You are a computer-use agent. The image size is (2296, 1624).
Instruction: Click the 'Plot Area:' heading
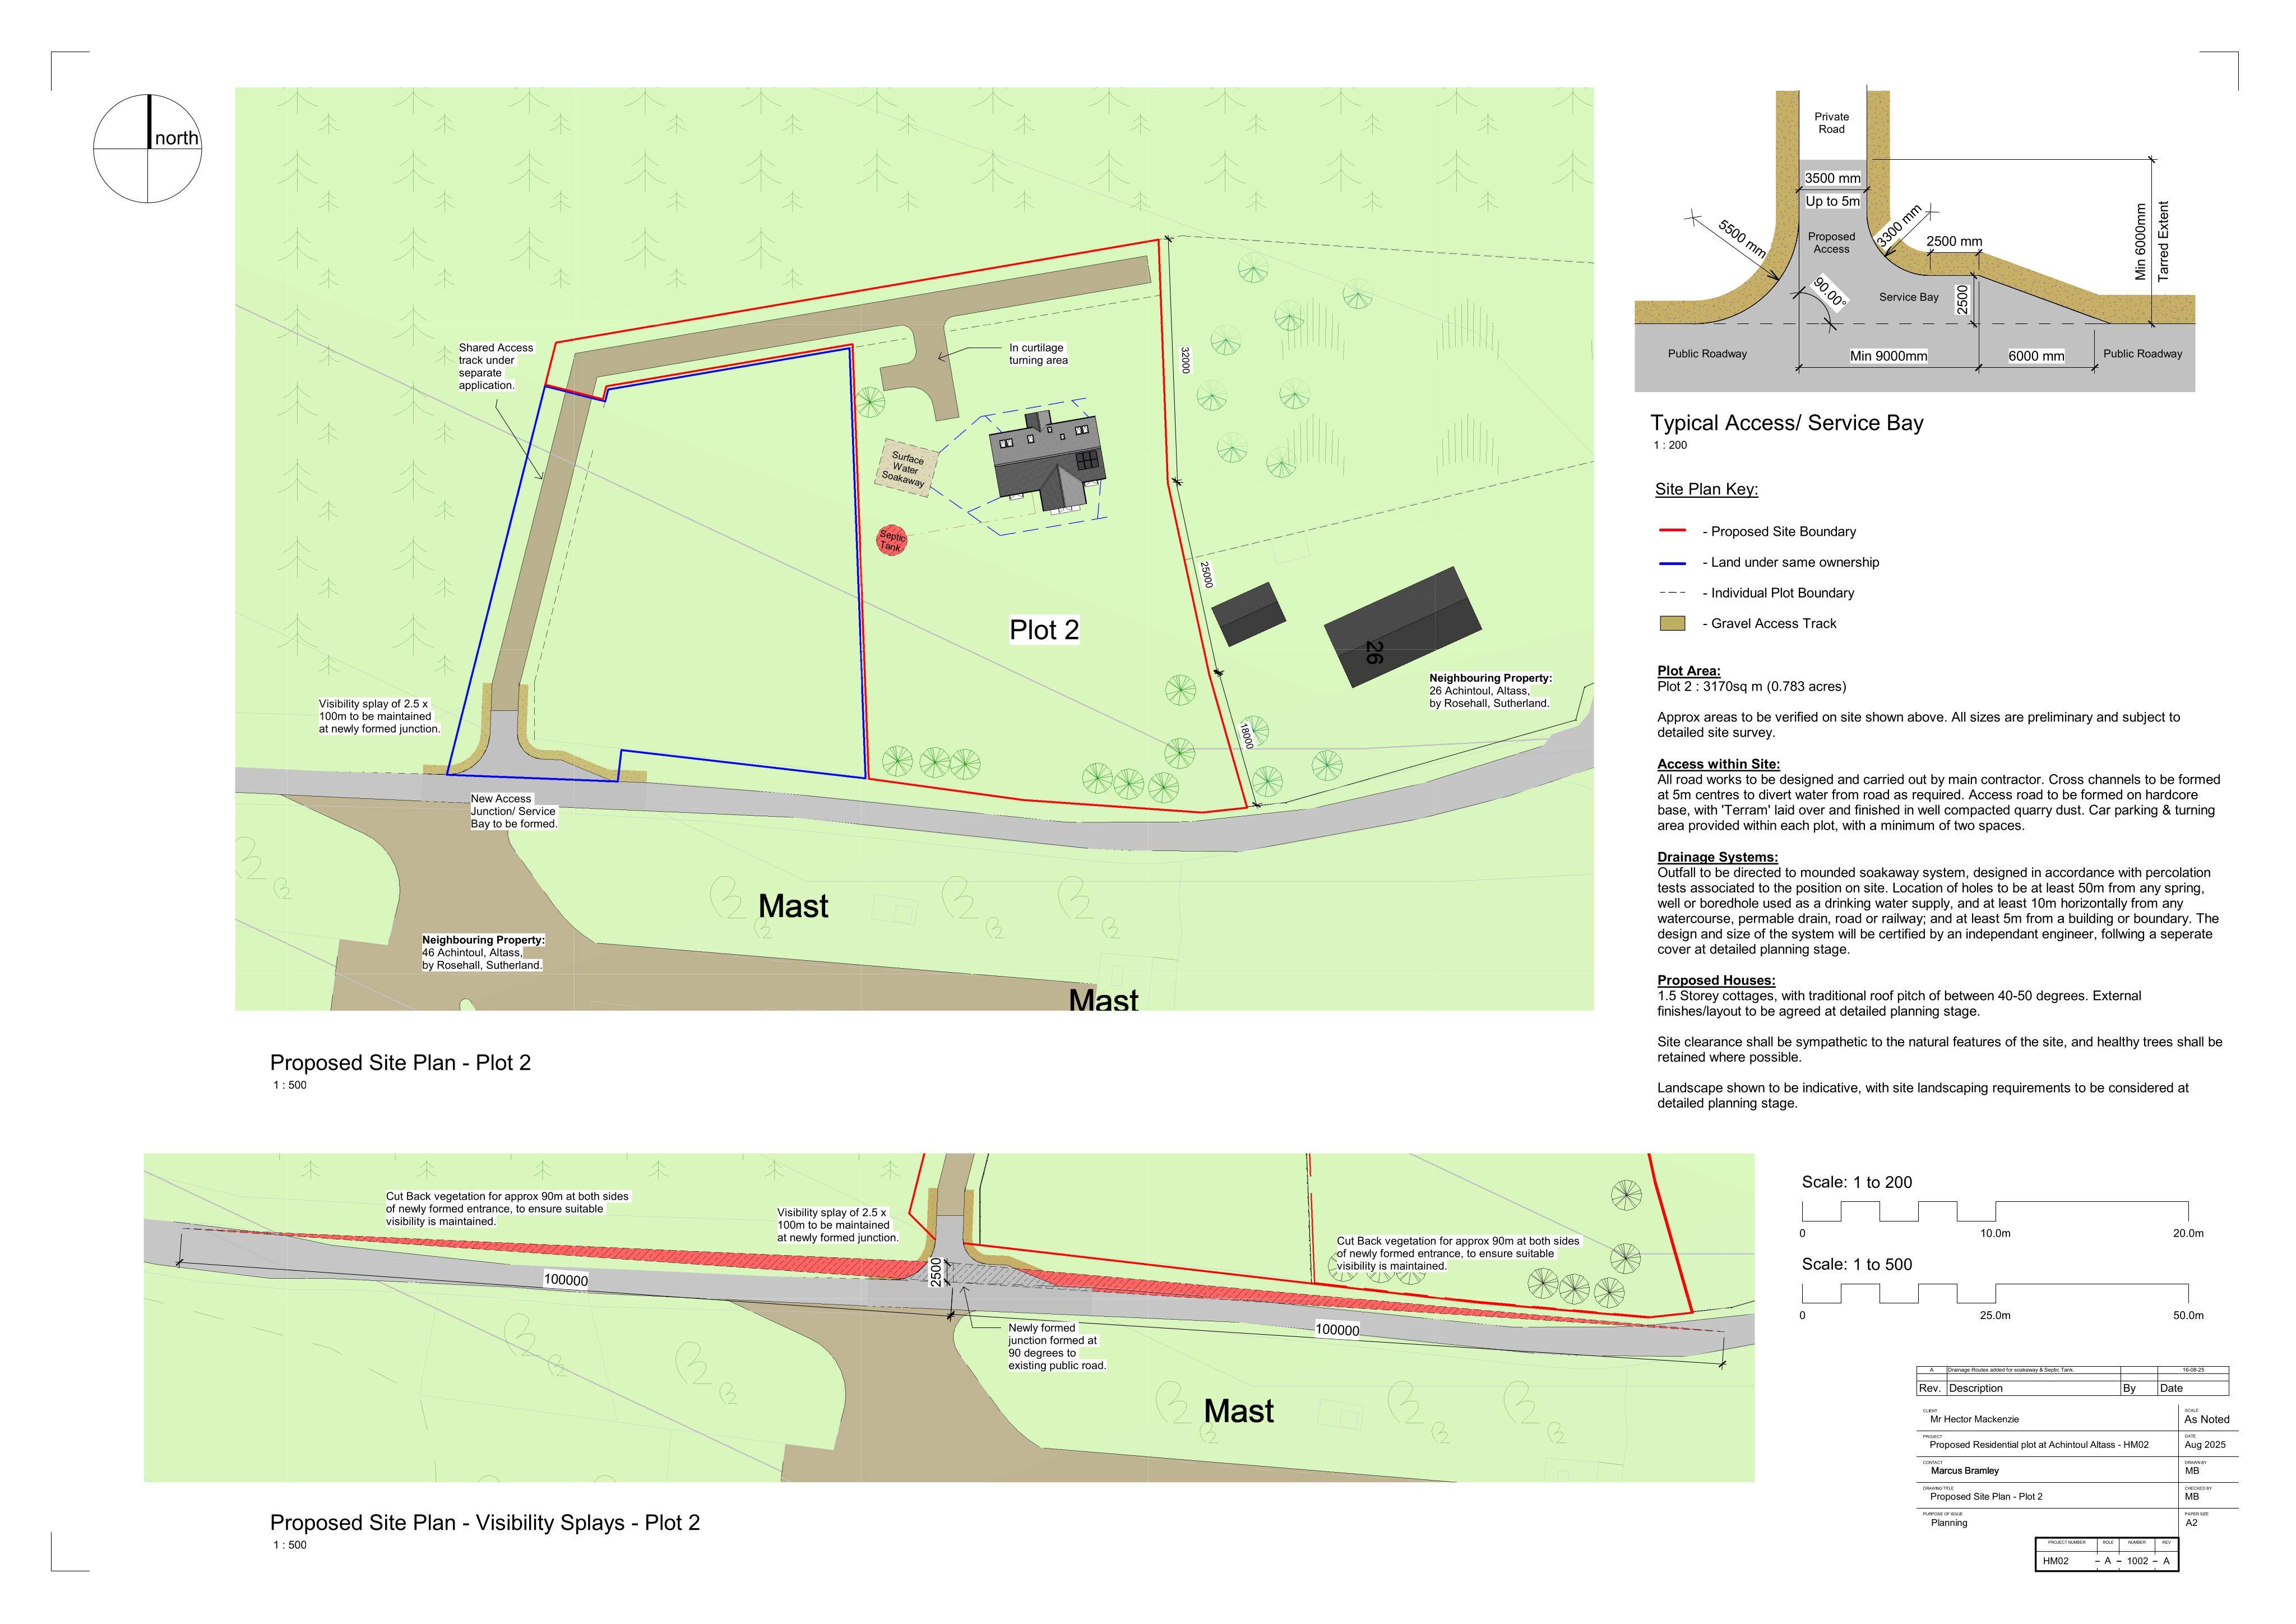[x=1688, y=671]
